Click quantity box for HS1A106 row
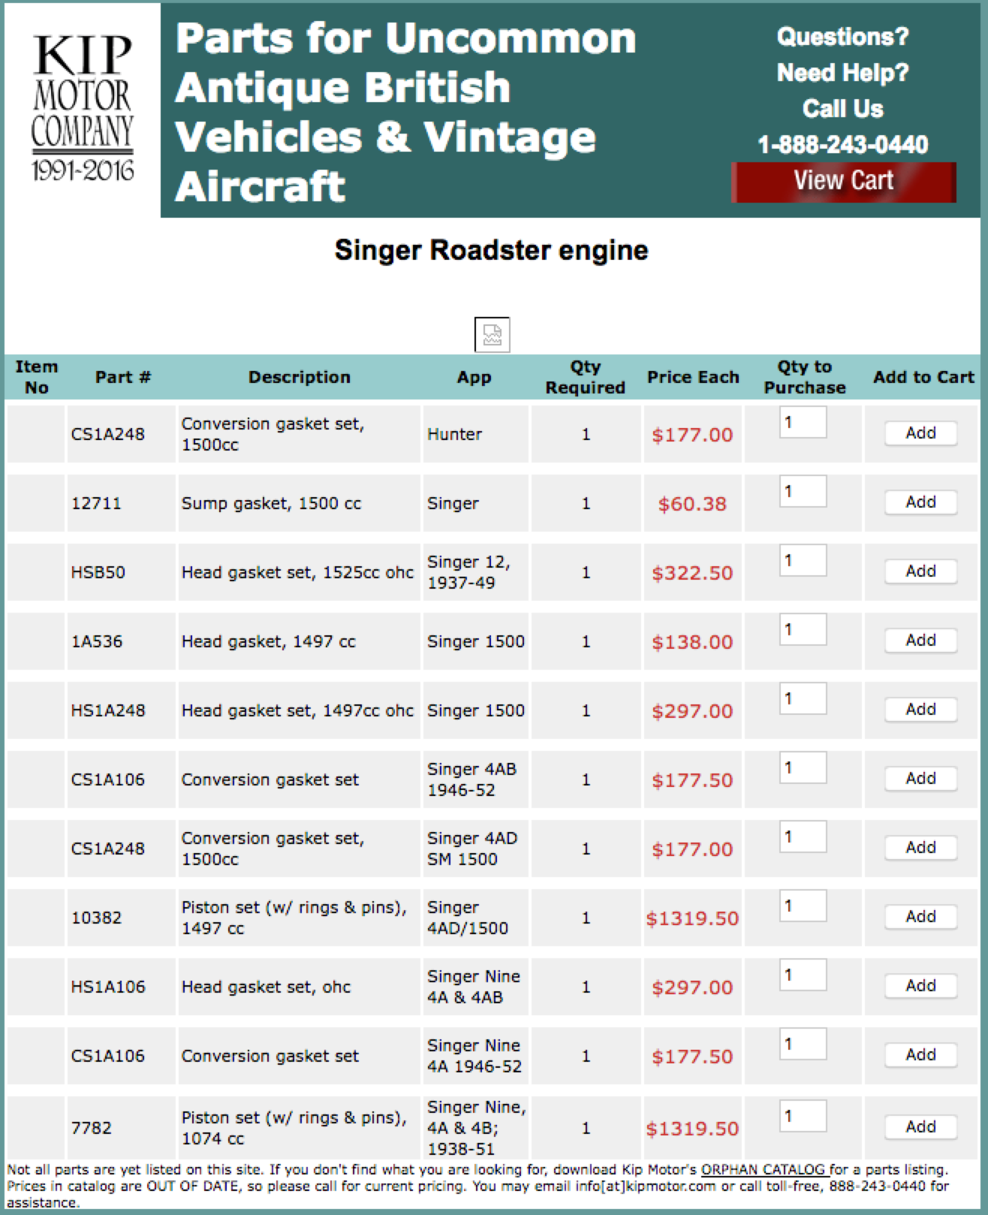Screen dimensions: 988x1215 coord(803,975)
